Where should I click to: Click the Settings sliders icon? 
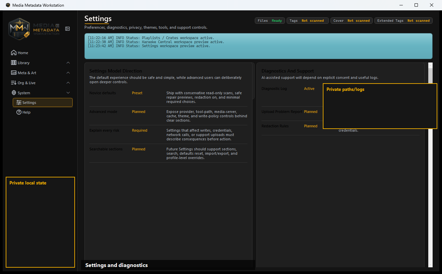19,103
